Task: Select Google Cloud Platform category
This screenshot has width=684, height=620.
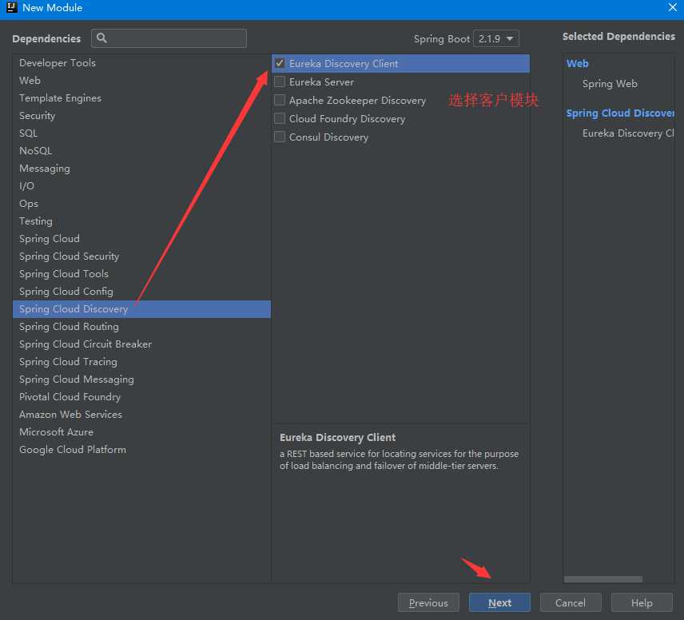Action: [x=141, y=449]
